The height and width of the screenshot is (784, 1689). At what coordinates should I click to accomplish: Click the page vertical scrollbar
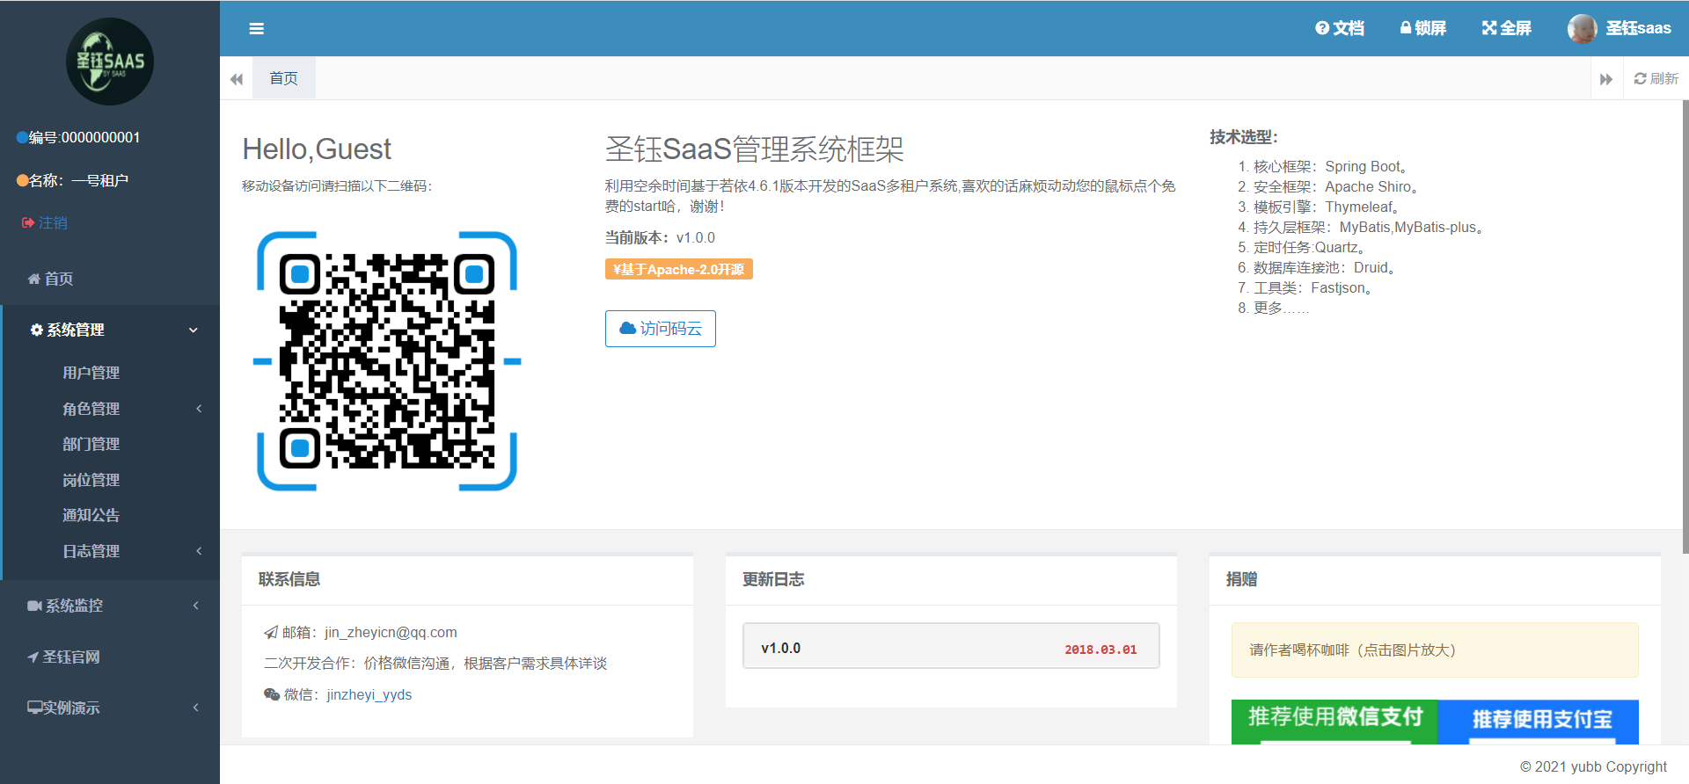1685,327
